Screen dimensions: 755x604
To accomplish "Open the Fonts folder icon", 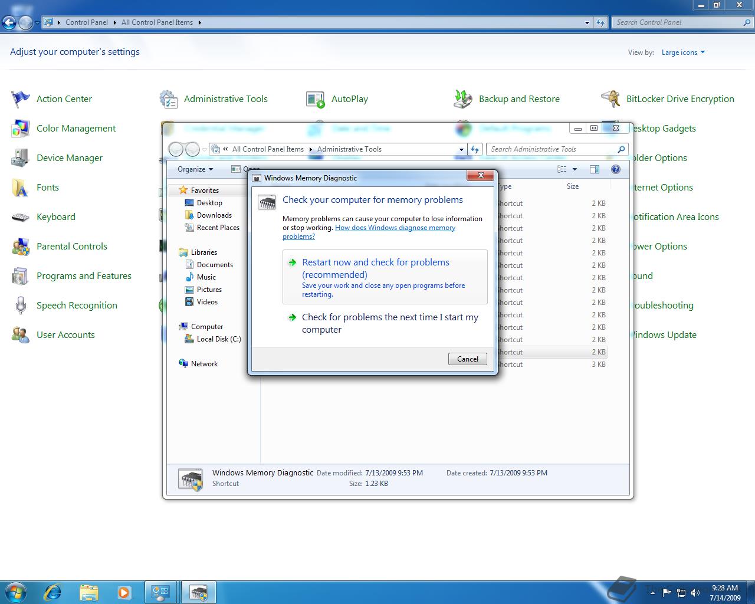I will point(21,188).
